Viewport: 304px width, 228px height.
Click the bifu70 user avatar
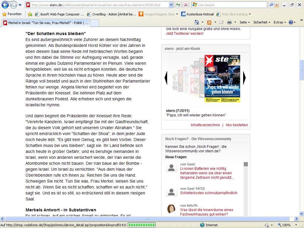click(x=171, y=209)
